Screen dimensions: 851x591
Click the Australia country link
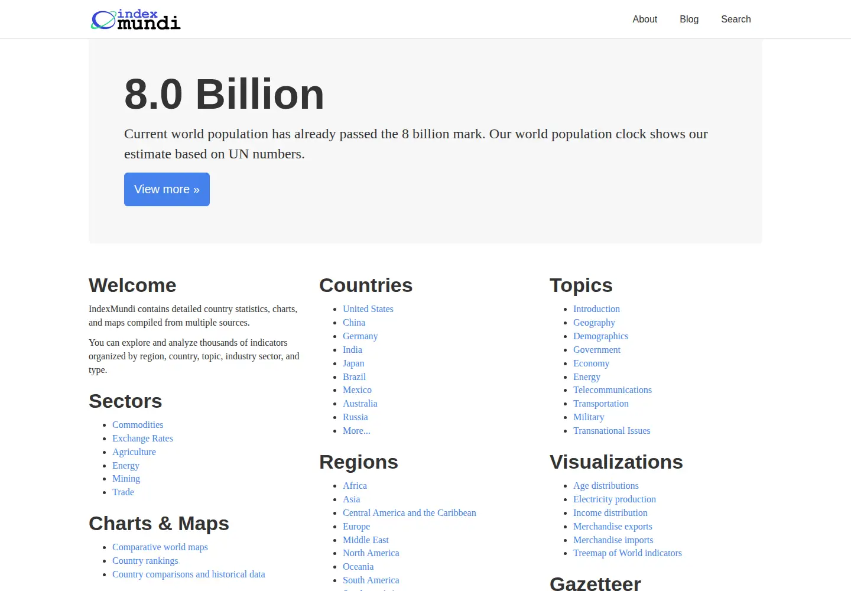(360, 404)
